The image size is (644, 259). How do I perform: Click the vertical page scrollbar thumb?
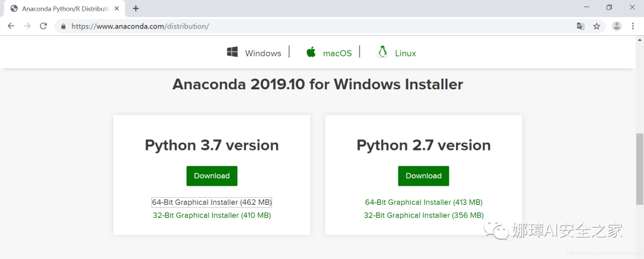(x=640, y=168)
